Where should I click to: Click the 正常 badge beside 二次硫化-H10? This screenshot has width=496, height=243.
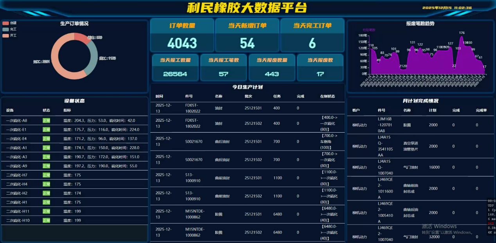tap(46, 220)
